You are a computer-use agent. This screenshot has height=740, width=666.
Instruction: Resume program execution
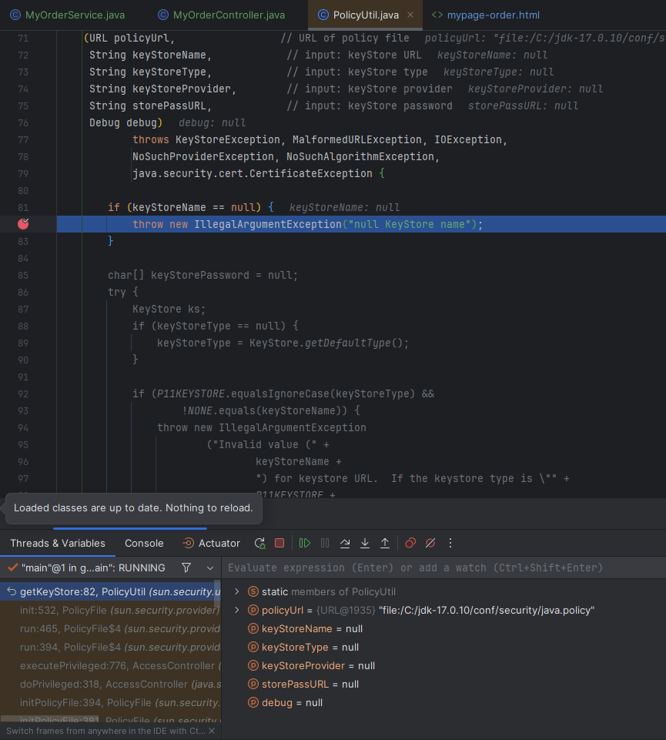[305, 543]
